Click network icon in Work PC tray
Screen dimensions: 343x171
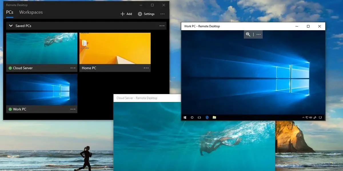(307, 117)
